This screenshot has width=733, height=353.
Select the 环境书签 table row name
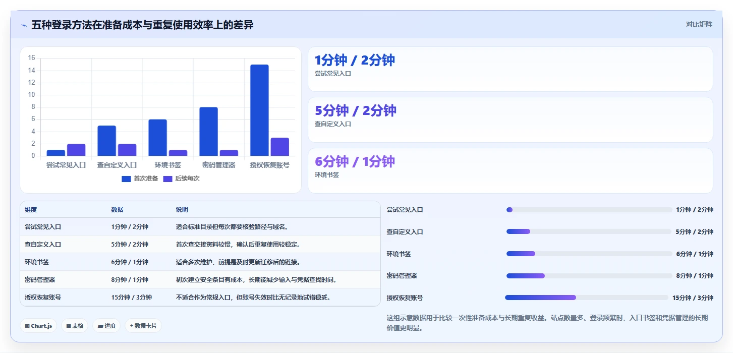(37, 262)
